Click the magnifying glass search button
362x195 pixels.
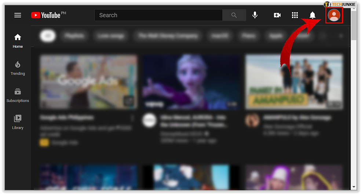coord(234,15)
